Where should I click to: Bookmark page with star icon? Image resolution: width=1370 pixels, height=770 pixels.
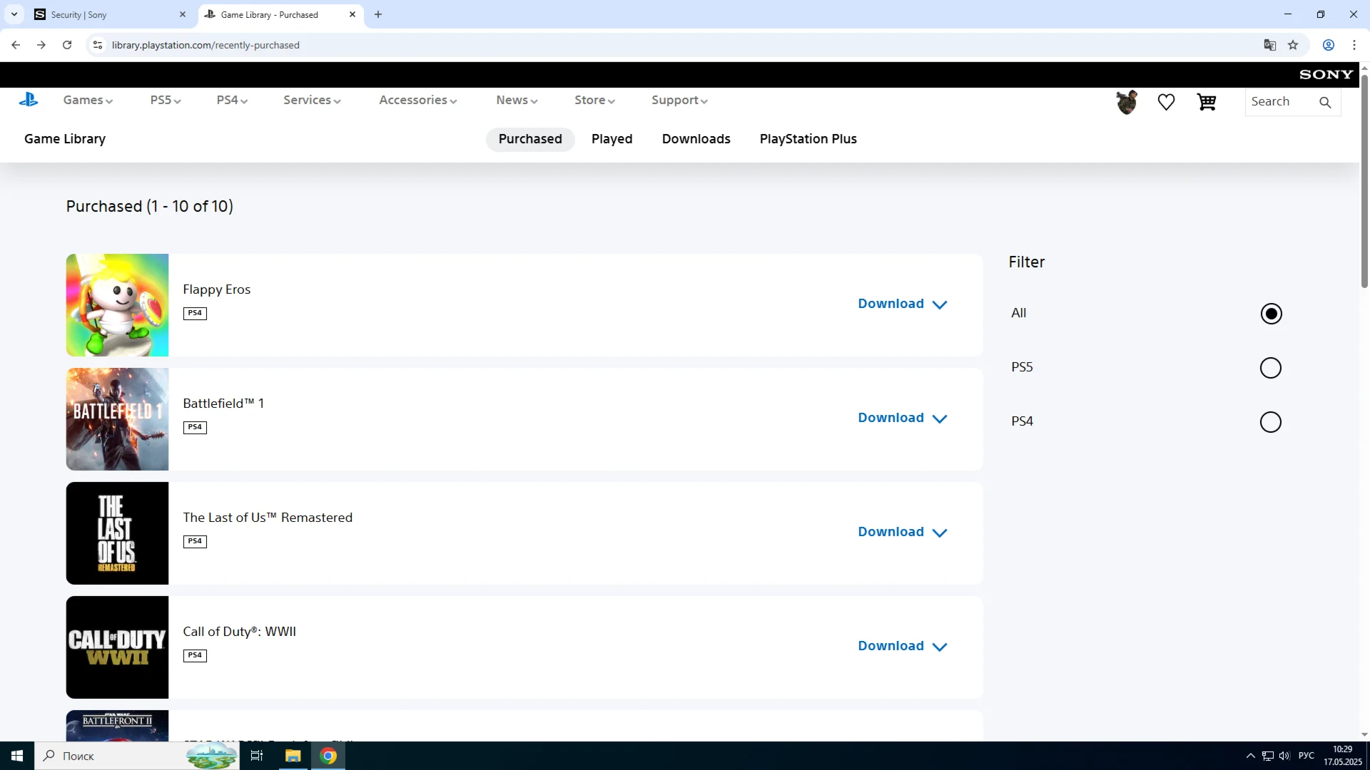coord(1293,45)
